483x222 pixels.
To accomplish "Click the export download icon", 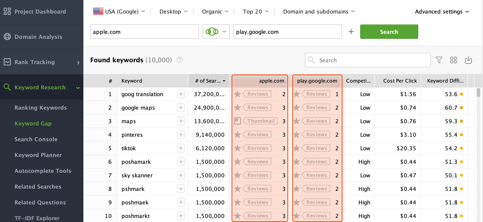I will pyautogui.click(x=468, y=60).
